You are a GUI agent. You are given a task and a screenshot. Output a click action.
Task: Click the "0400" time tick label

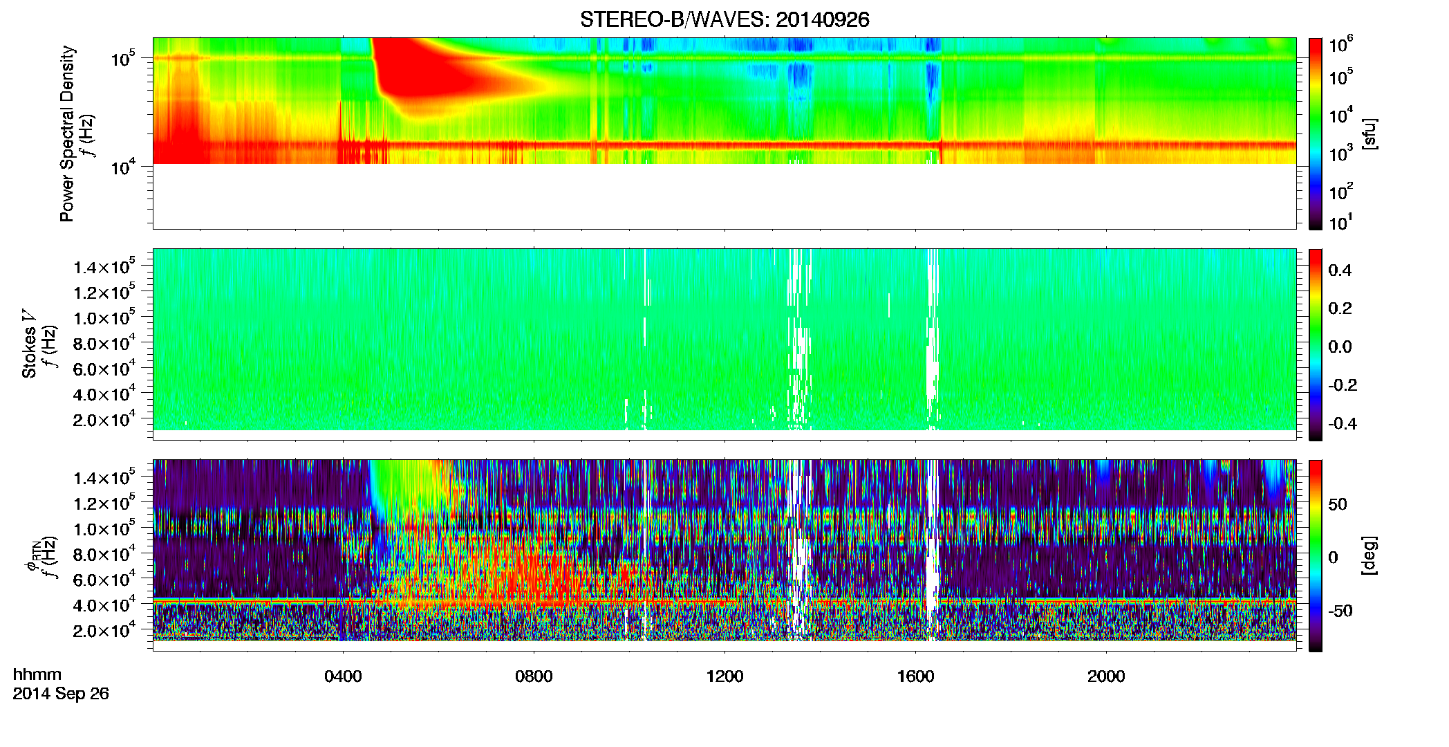pos(343,676)
